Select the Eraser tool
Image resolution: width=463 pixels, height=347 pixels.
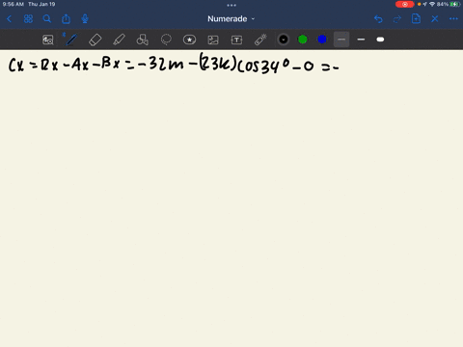coord(95,40)
